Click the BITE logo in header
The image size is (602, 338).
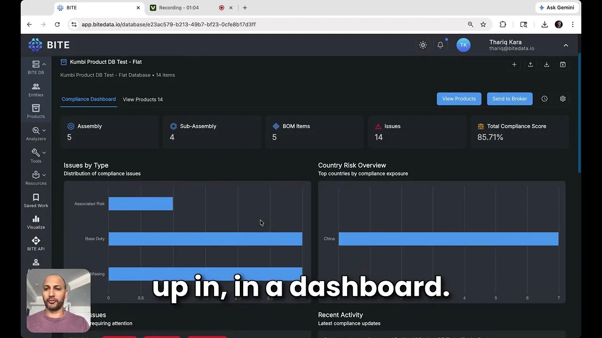coord(49,45)
